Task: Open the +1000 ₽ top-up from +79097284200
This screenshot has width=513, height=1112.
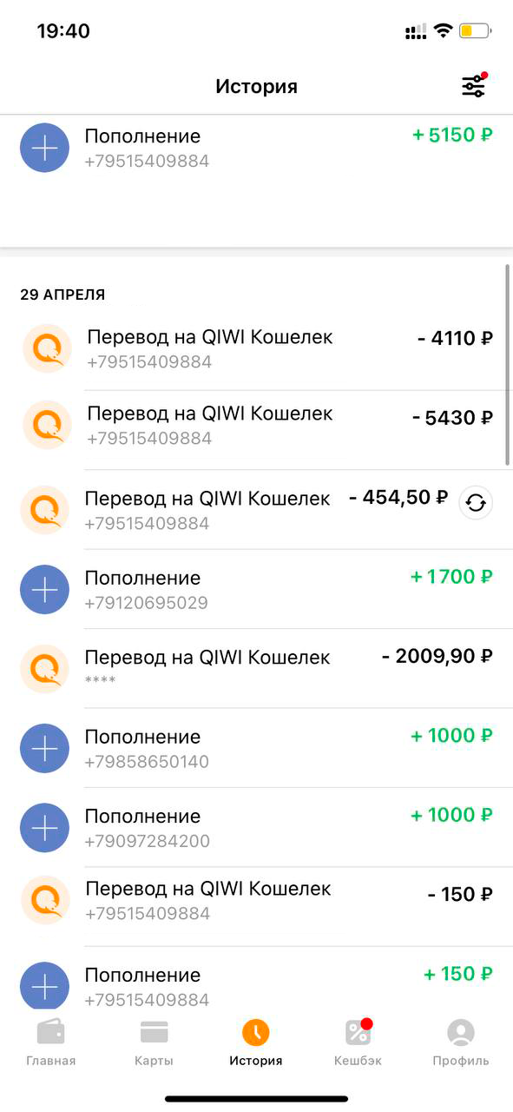Action: 256,828
